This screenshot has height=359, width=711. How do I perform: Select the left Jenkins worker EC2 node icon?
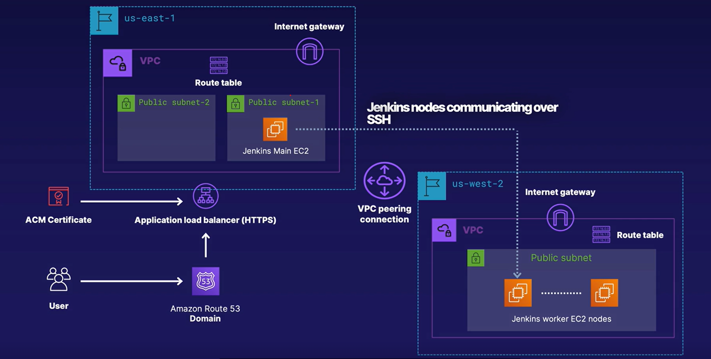click(x=518, y=293)
